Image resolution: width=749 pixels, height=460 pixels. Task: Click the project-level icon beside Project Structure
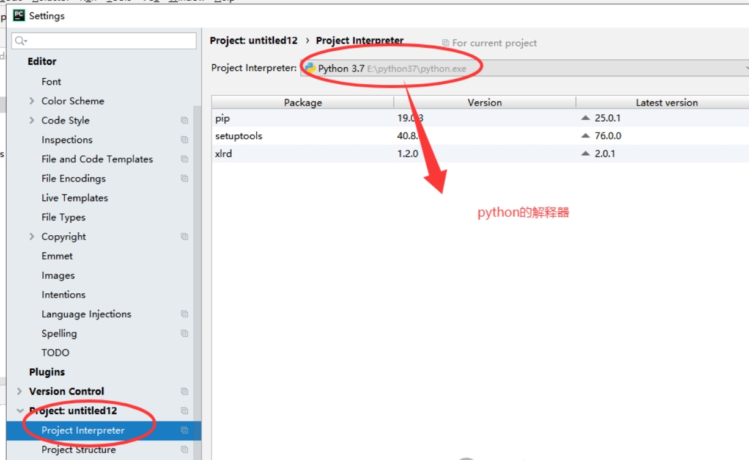click(x=185, y=450)
